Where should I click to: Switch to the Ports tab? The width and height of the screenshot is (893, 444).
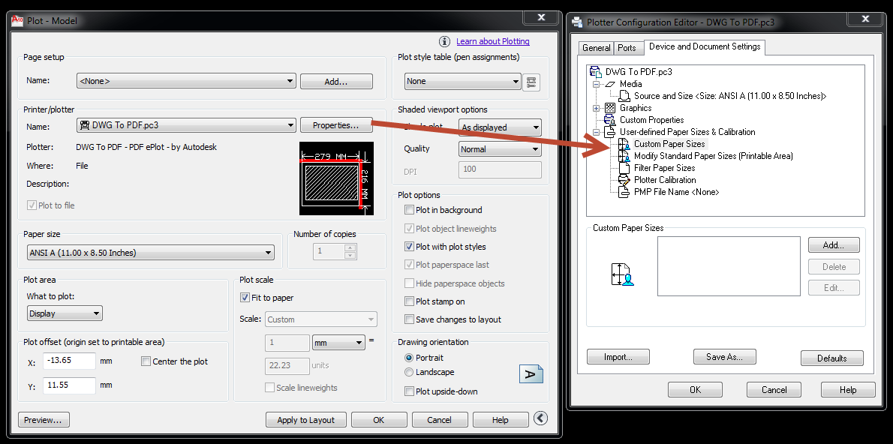click(627, 49)
